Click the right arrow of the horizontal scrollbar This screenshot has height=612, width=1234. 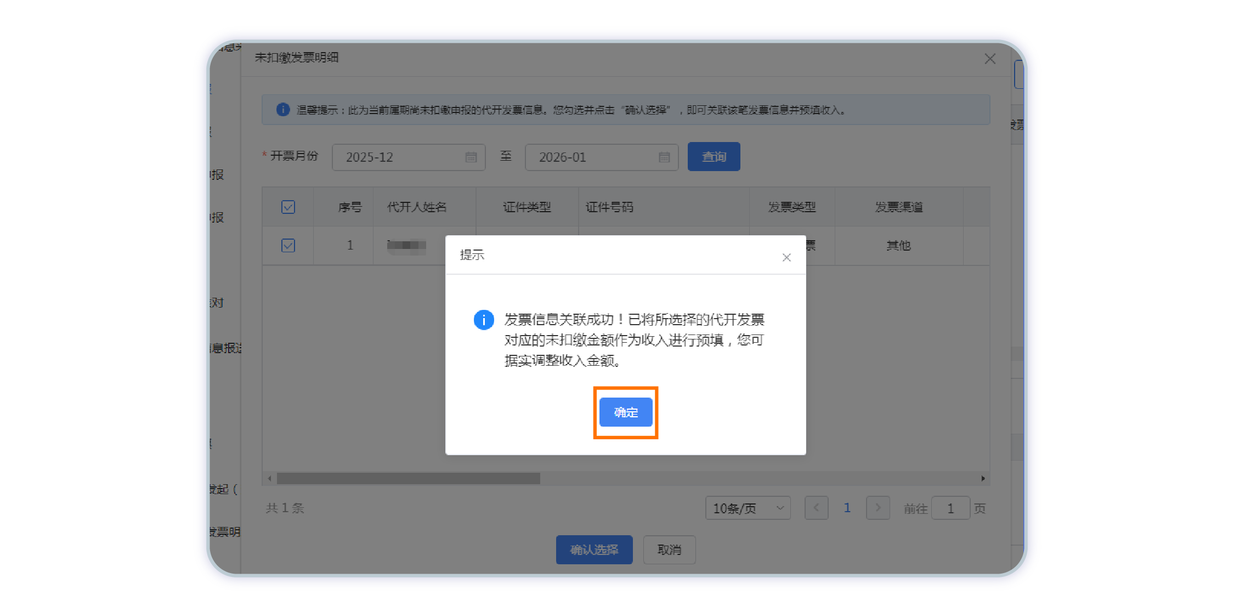coord(983,478)
